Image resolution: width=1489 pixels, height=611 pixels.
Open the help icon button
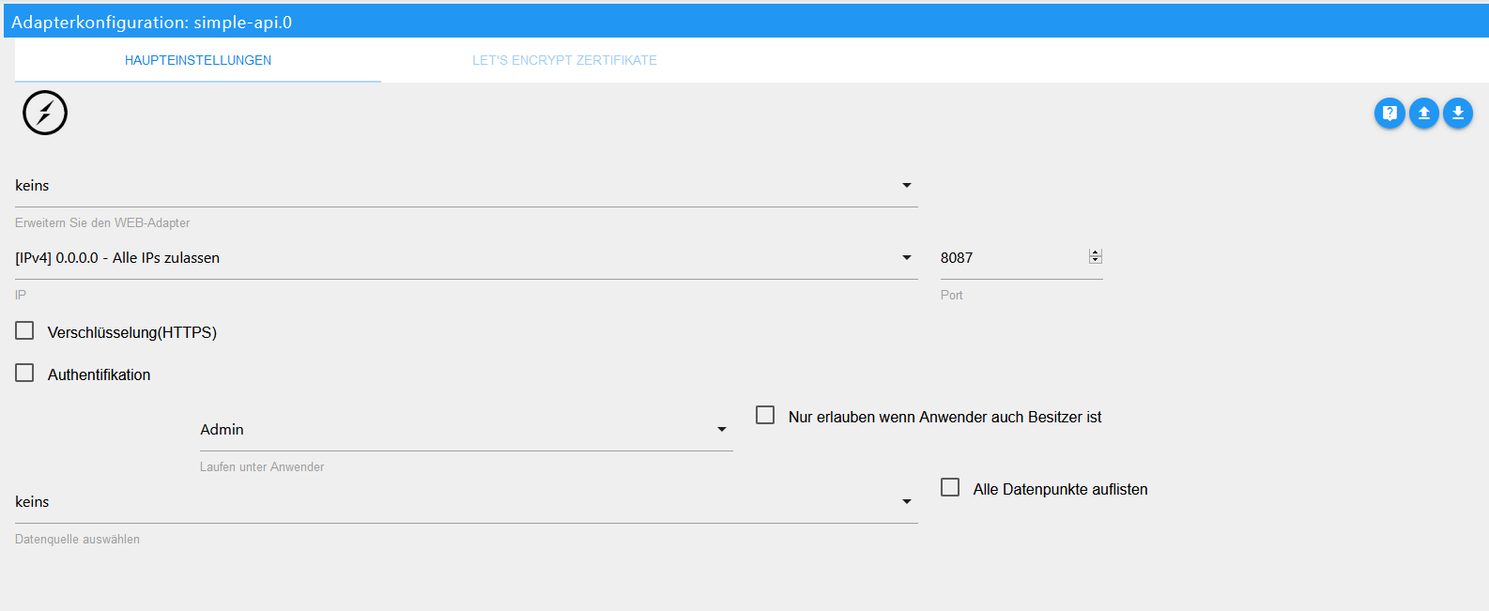(1389, 114)
